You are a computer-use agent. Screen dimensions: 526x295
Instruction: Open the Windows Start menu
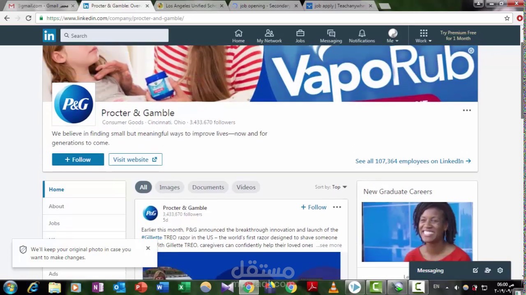coord(10,287)
